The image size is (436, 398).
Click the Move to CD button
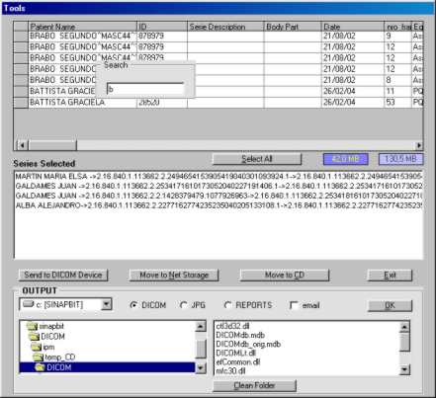[285, 275]
